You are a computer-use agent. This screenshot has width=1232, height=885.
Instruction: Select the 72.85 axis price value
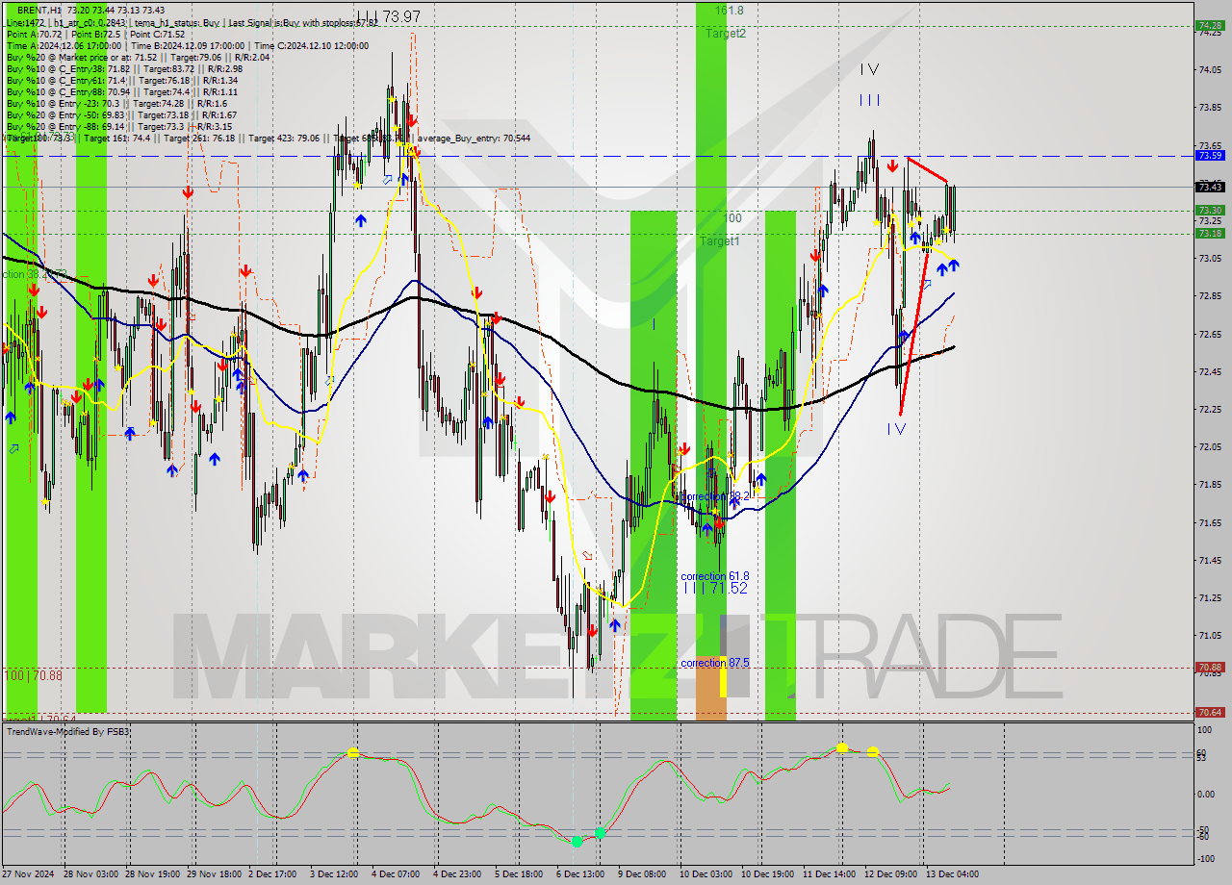coord(1209,295)
